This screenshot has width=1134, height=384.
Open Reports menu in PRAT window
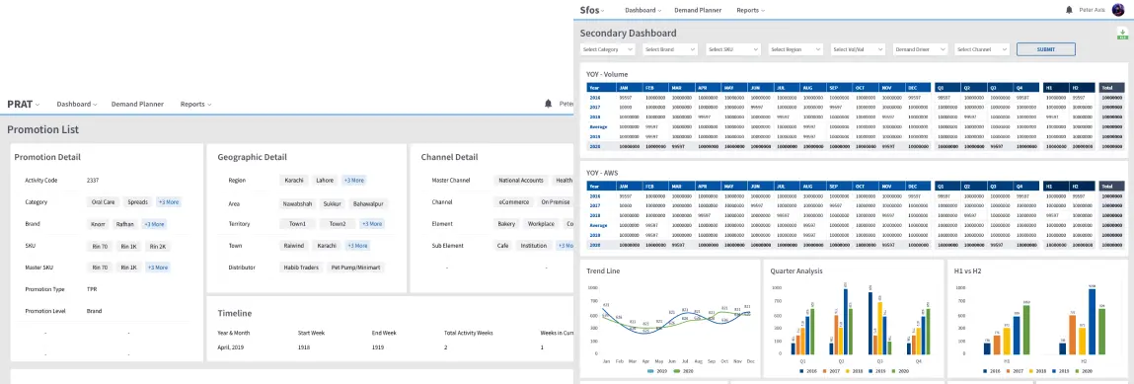point(196,104)
